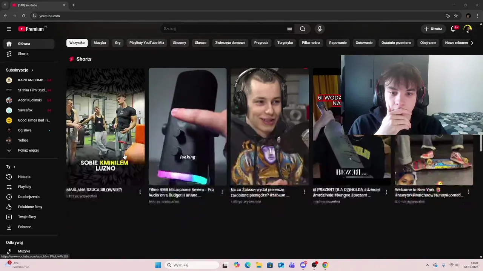Open Adolf Kudlinski channel

click(29, 100)
